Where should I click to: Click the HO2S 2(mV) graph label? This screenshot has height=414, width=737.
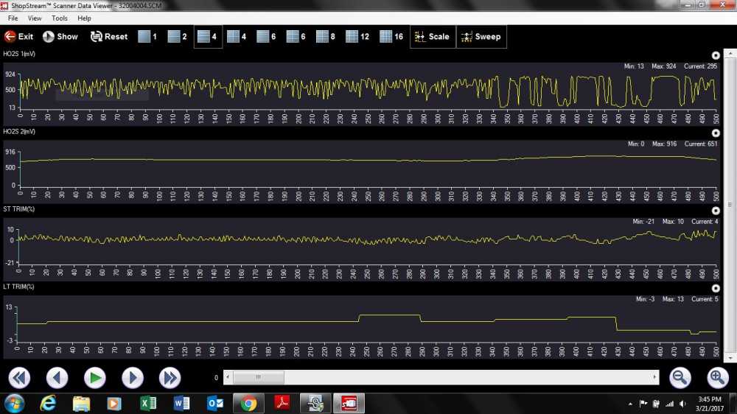[x=19, y=132]
